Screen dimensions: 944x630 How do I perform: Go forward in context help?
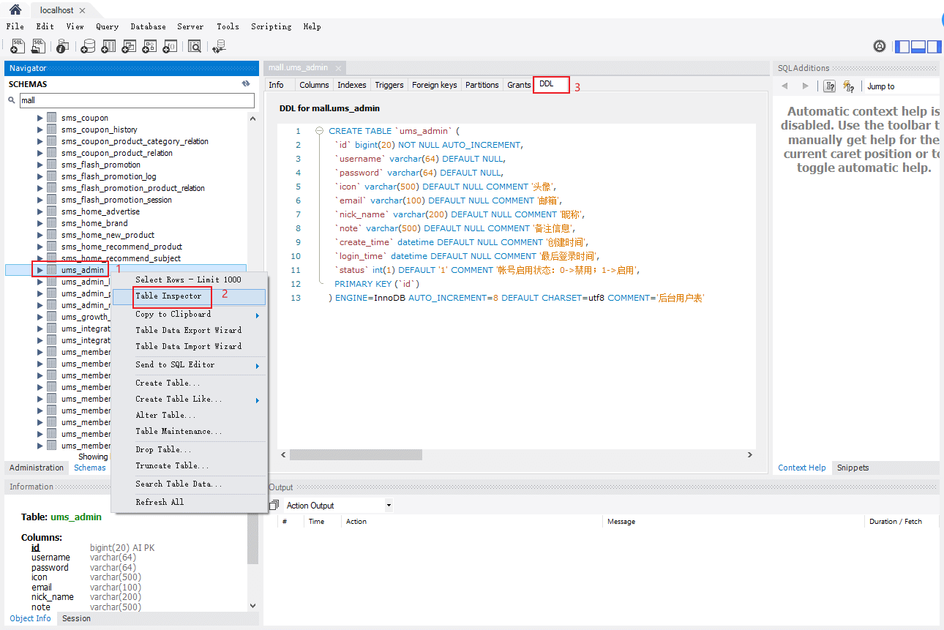tap(806, 86)
